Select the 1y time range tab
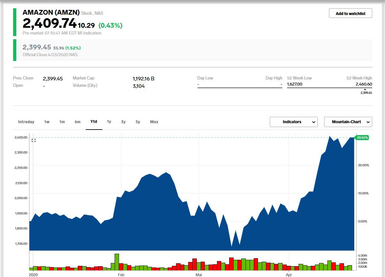385x277 pixels. (109, 122)
